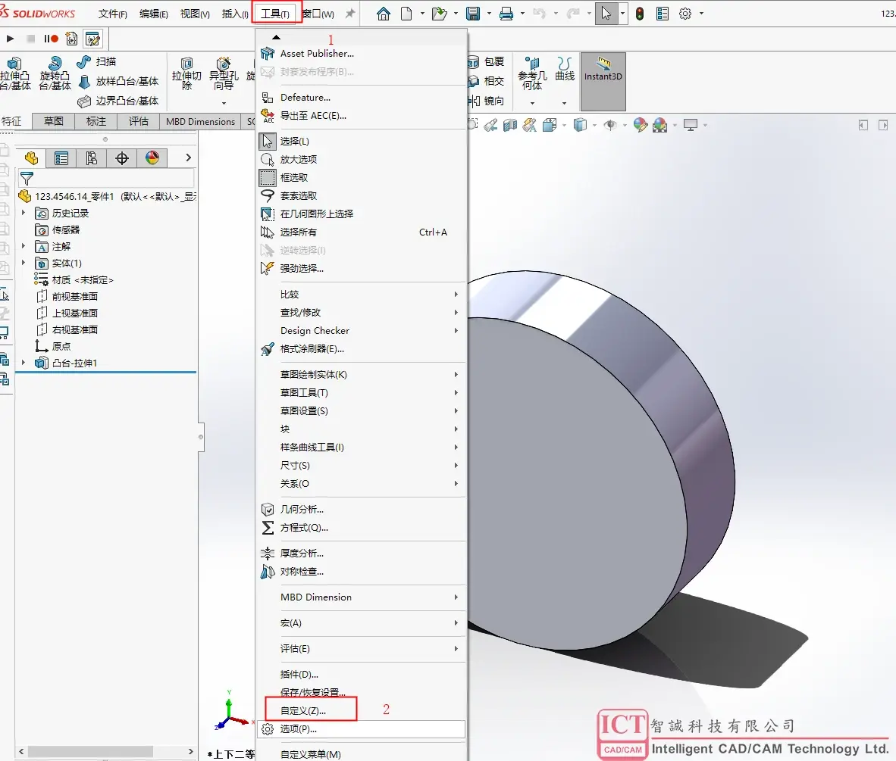Select the Boundary Boss/Base (边界凸台/基体) tool
This screenshot has width=896, height=761.
[119, 101]
